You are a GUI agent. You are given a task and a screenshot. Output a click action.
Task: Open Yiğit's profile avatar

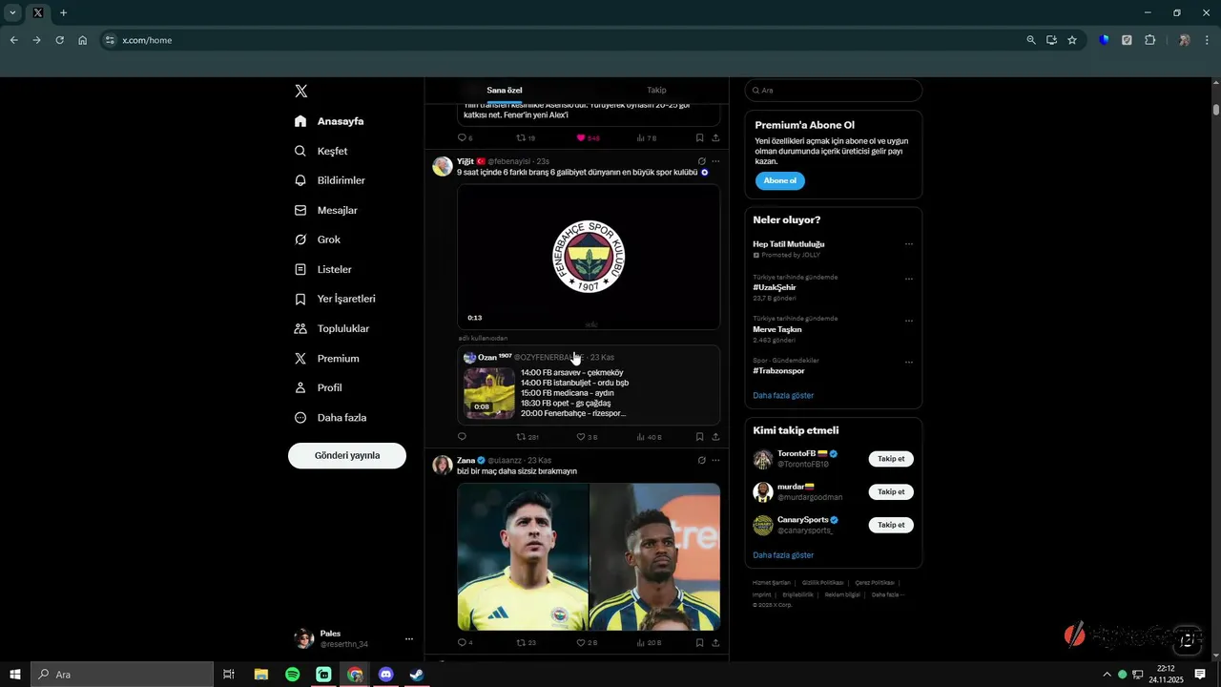[443, 166]
